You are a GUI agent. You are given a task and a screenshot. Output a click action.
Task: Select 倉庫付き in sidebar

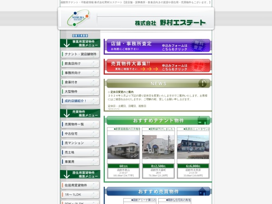(80, 82)
